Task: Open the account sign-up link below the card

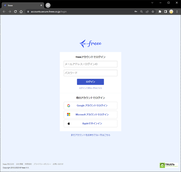Action: (x=90, y=135)
